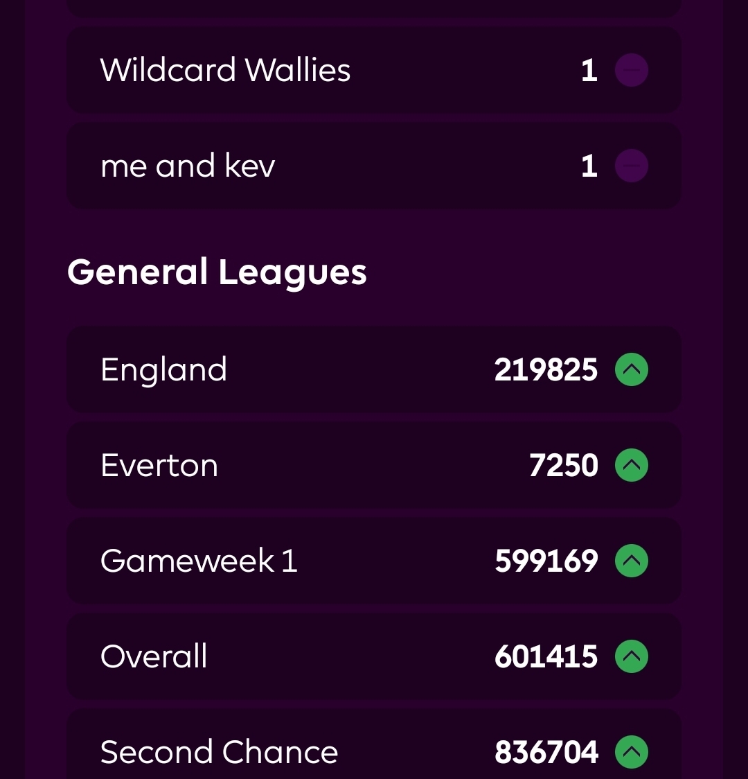This screenshot has width=748, height=779.
Task: Click Second Chance green rank-up icon
Action: (x=631, y=752)
